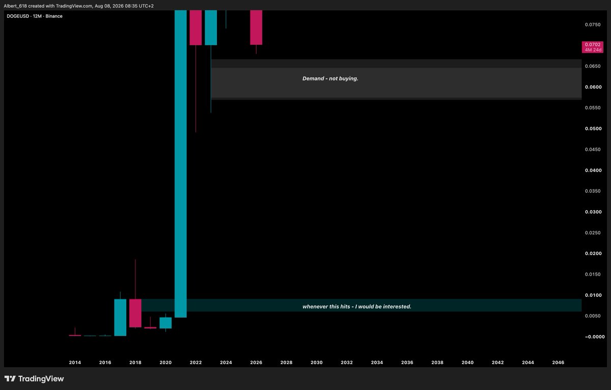Image resolution: width=611 pixels, height=390 pixels.
Task: Click the 2024 time axis label
Action: click(226, 363)
